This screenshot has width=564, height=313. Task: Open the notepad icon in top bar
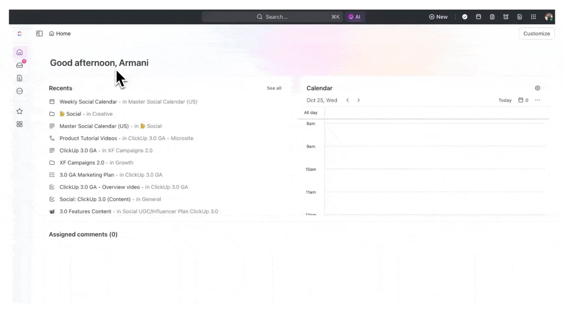492,17
